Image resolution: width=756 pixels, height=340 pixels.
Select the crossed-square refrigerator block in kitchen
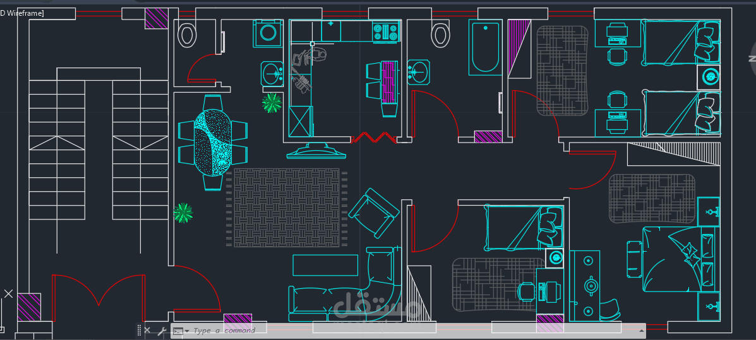click(301, 122)
